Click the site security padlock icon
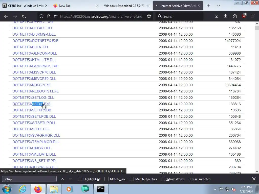The width and height of the screenshot is (259, 194). (48, 16)
